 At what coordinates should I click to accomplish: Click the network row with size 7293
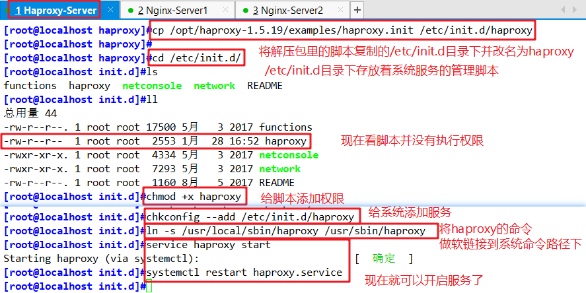pos(152,169)
